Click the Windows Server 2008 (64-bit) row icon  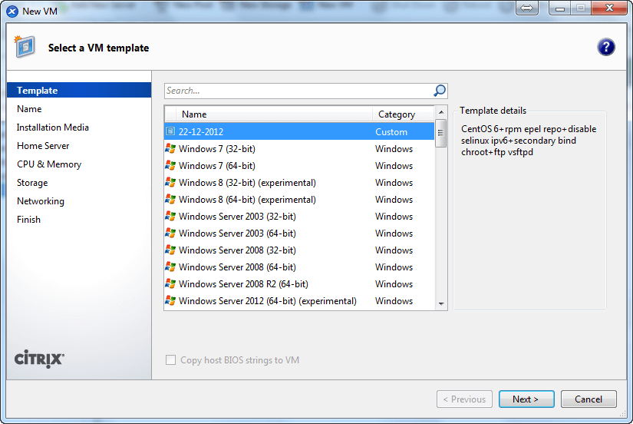[x=170, y=267]
